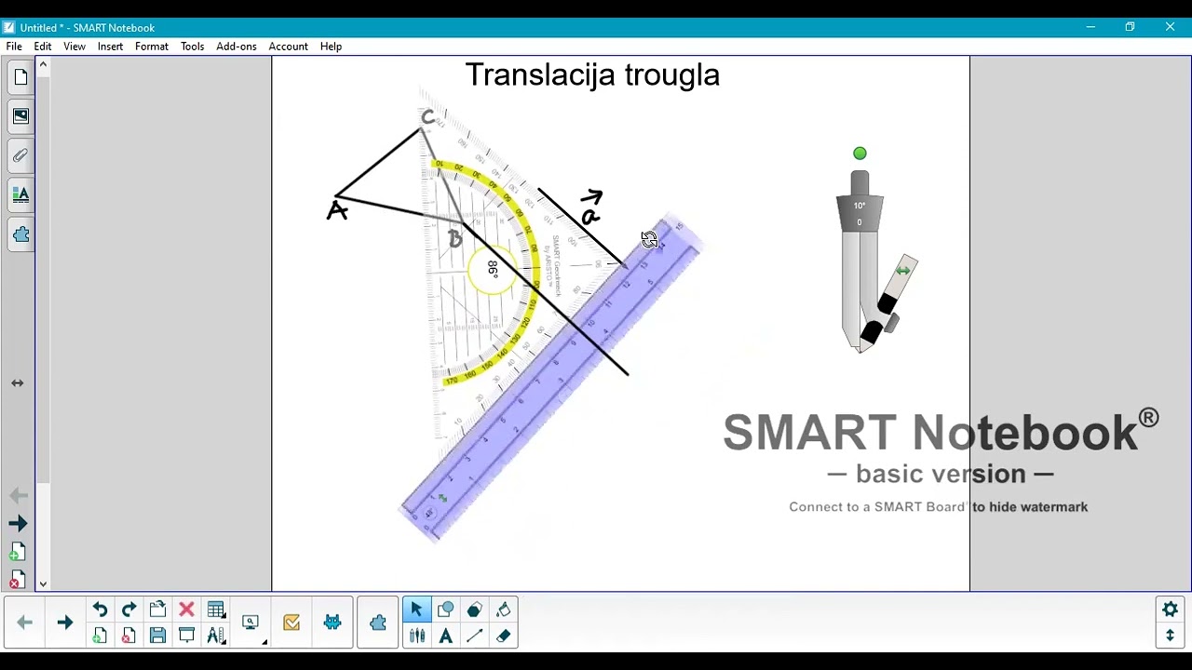Restore down the SMART Notebook window

(1130, 27)
